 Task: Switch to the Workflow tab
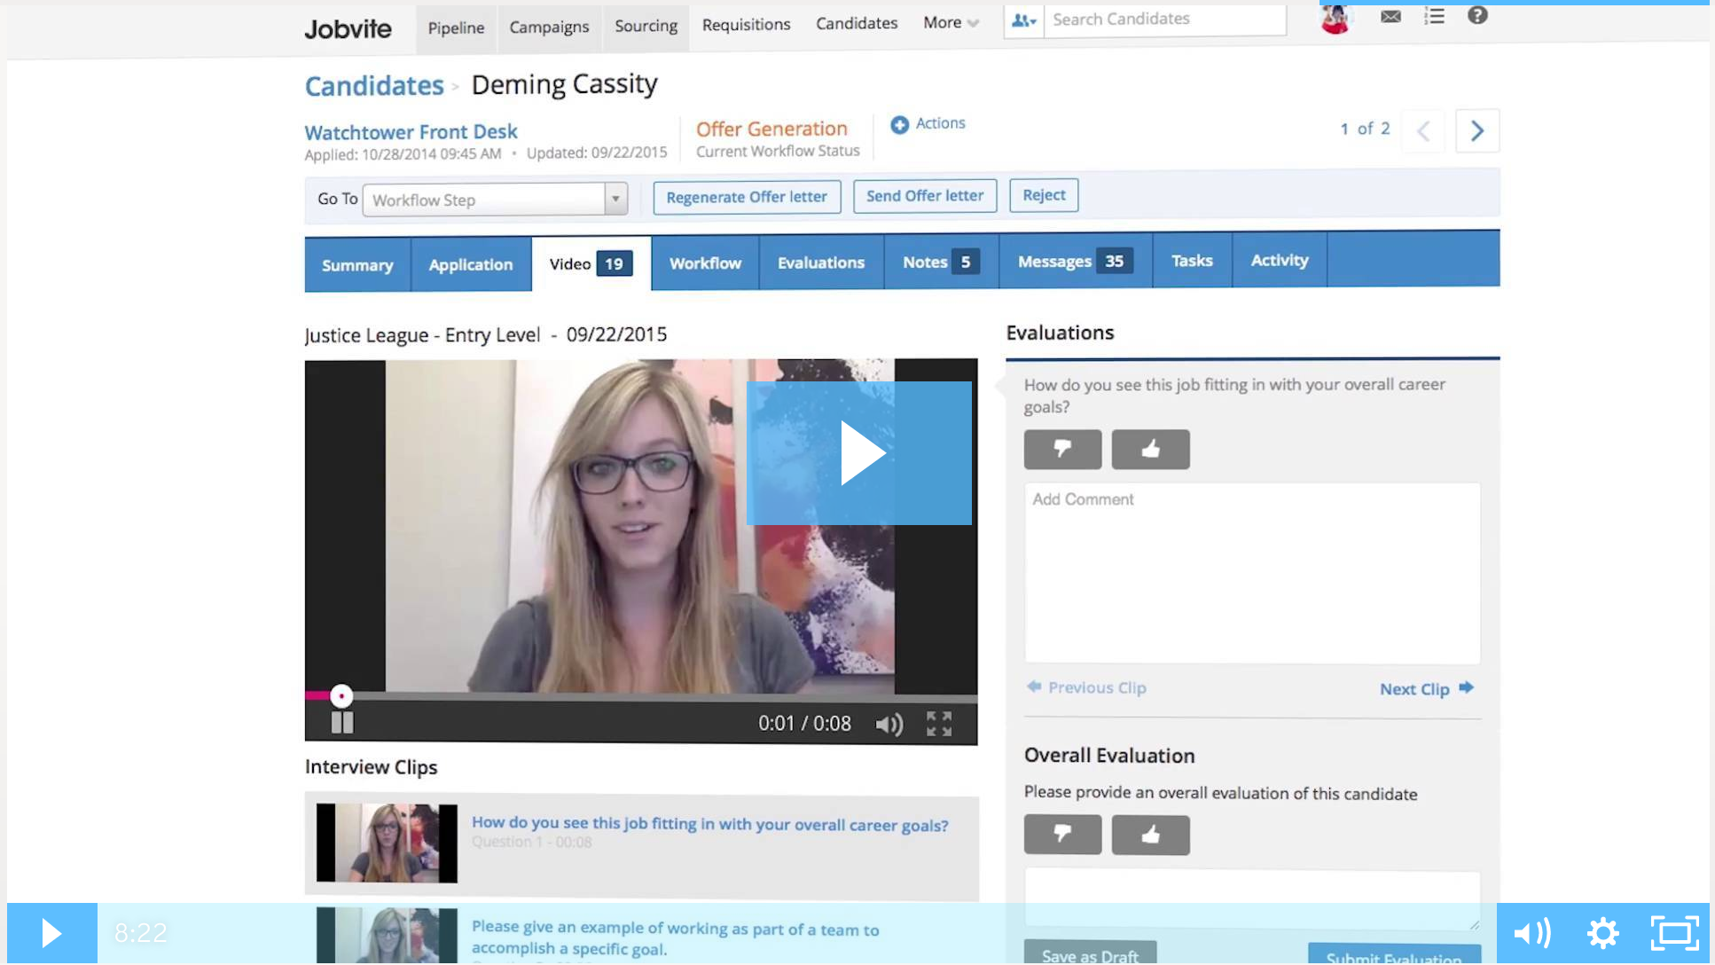(705, 263)
